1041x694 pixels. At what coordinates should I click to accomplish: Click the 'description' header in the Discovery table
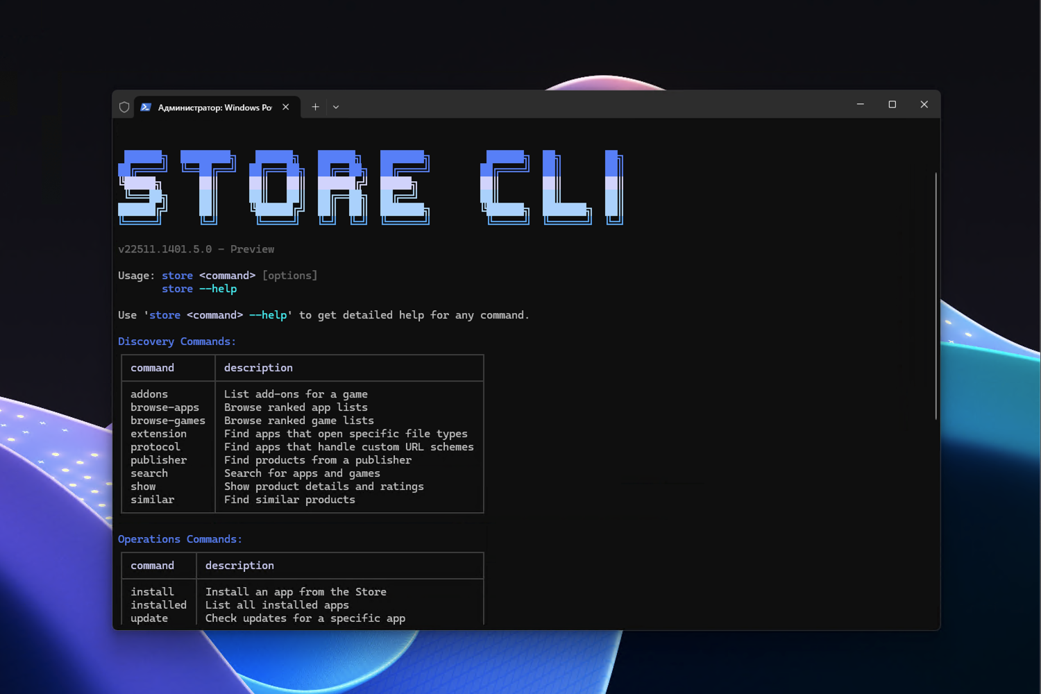click(258, 368)
